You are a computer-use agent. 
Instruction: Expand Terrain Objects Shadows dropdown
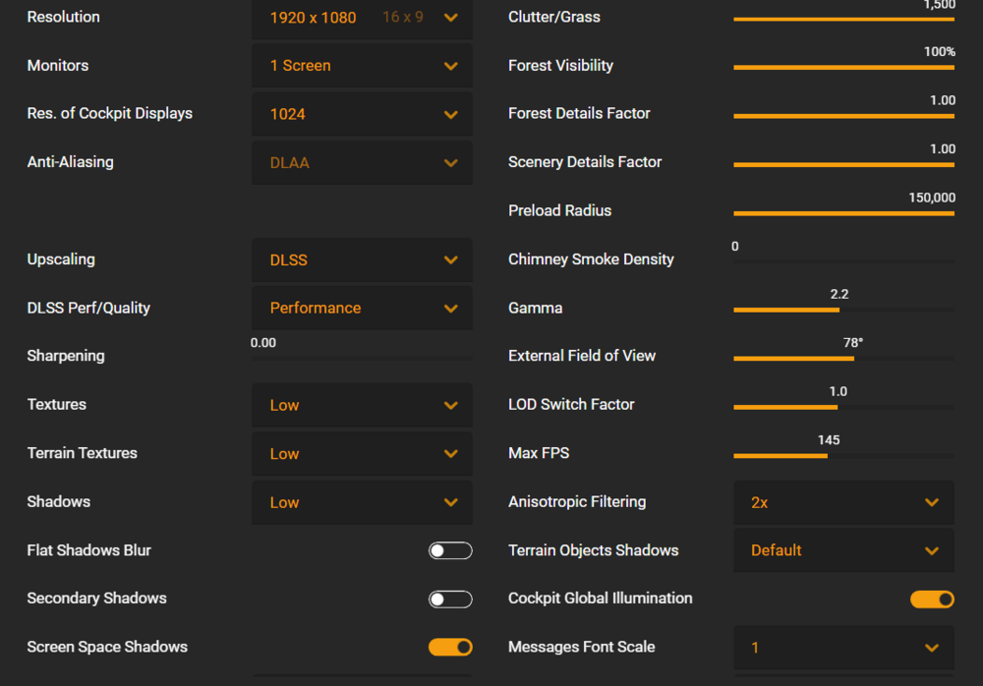coord(843,550)
